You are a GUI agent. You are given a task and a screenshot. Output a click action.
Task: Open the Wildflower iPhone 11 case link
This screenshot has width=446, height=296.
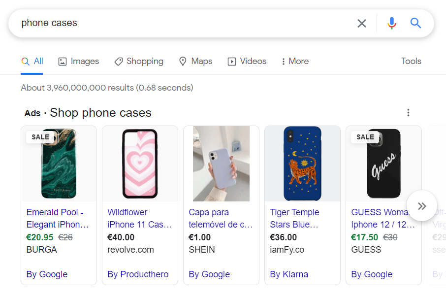coord(139,218)
